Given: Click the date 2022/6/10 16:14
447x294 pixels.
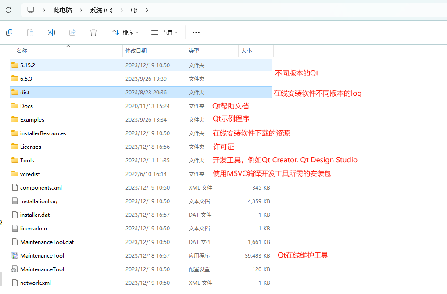Looking at the screenshot, I should pos(146,174).
